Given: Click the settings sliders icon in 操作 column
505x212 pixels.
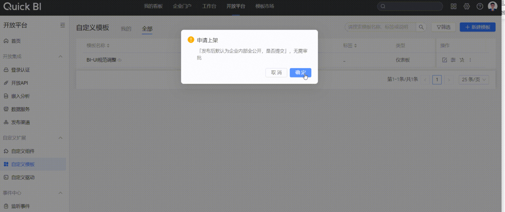Looking at the screenshot, I should coord(453,60).
